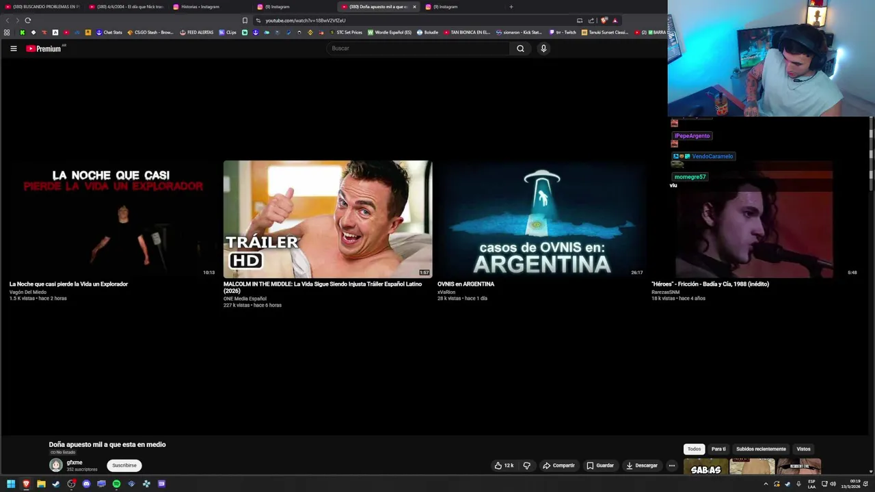Viewport: 875px width, 492px height.
Task: Start voice search with the microphone
Action: tap(543, 49)
